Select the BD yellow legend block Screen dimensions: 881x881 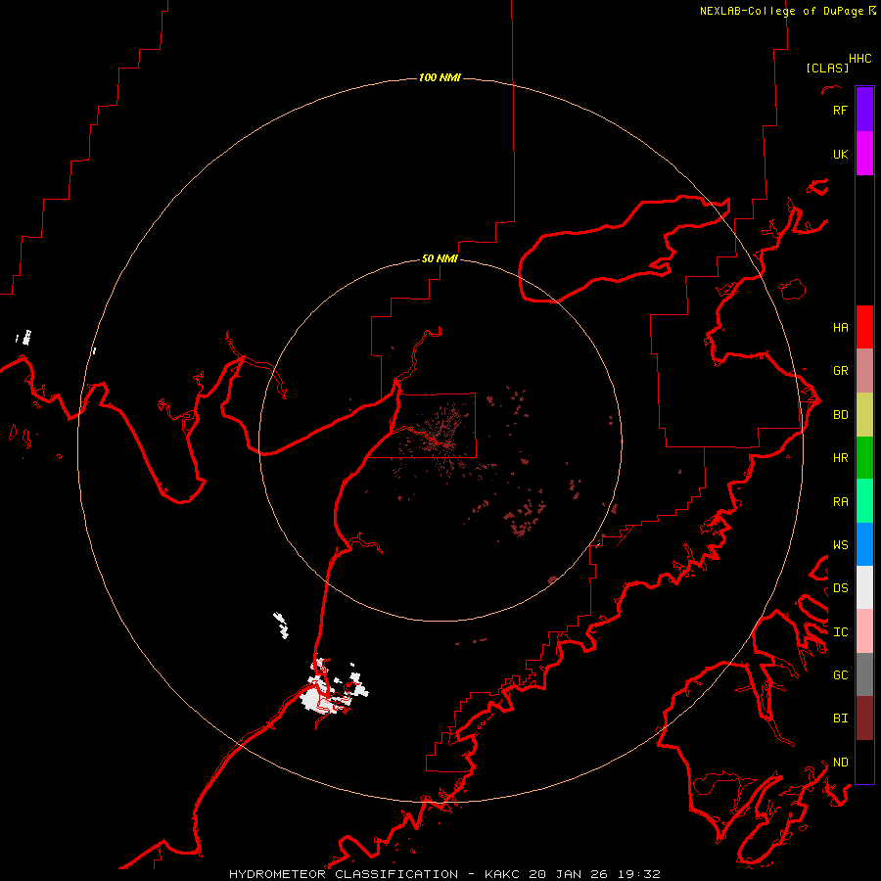click(864, 414)
